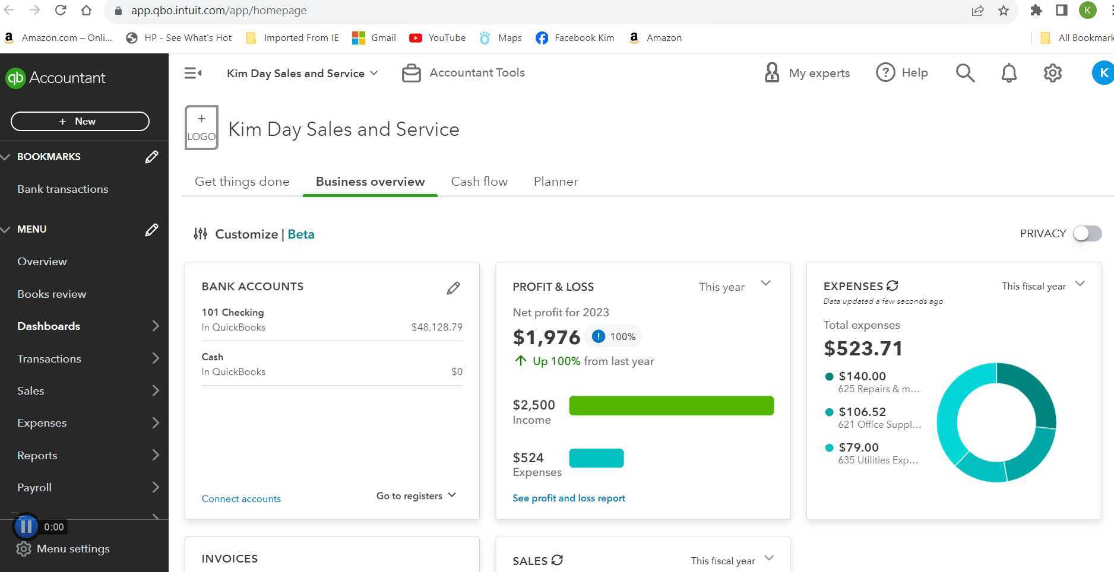The width and height of the screenshot is (1114, 572).
Task: Open the search magnifier icon
Action: pos(965,73)
